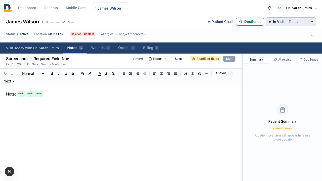This screenshot has height=181, width=322.
Task: Select the James Wilson patient tab
Action: [109, 8]
